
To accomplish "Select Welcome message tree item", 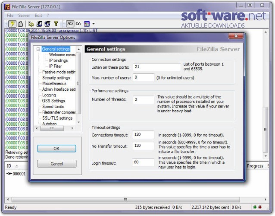I will point(62,55).
